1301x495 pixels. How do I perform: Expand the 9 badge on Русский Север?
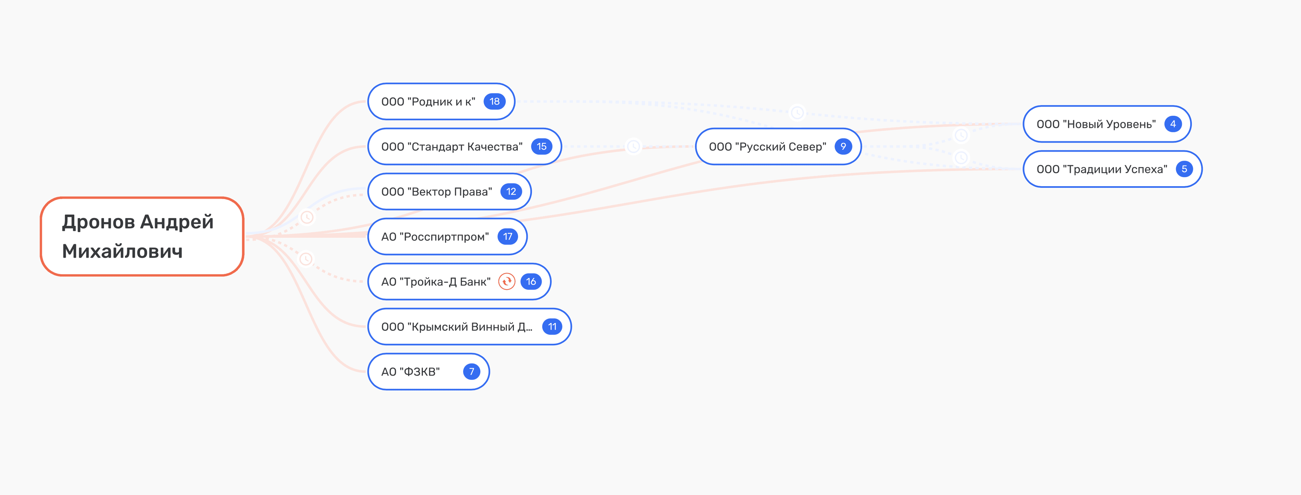click(843, 146)
